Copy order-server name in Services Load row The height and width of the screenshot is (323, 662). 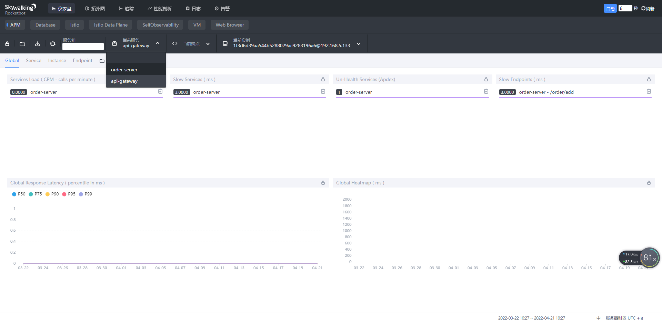click(160, 91)
